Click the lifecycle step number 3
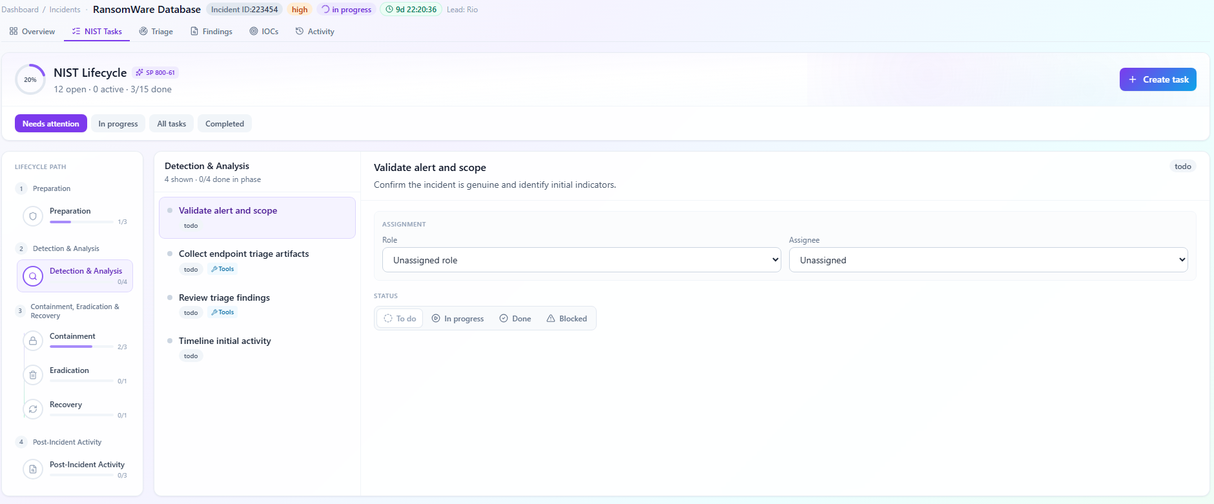The width and height of the screenshot is (1214, 504). coord(20,311)
